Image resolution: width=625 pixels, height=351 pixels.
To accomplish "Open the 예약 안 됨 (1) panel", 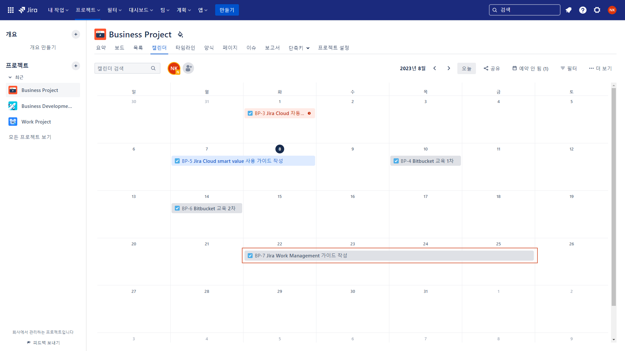I will pos(530,68).
